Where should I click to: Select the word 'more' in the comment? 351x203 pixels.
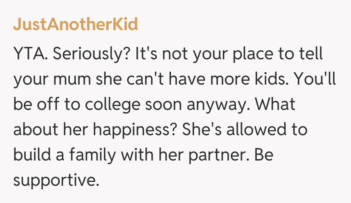pos(220,80)
